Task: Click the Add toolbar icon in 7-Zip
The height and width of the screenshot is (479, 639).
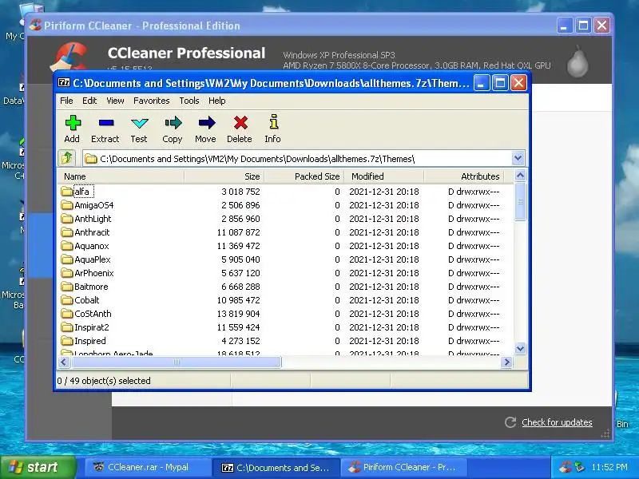Action: (73, 123)
